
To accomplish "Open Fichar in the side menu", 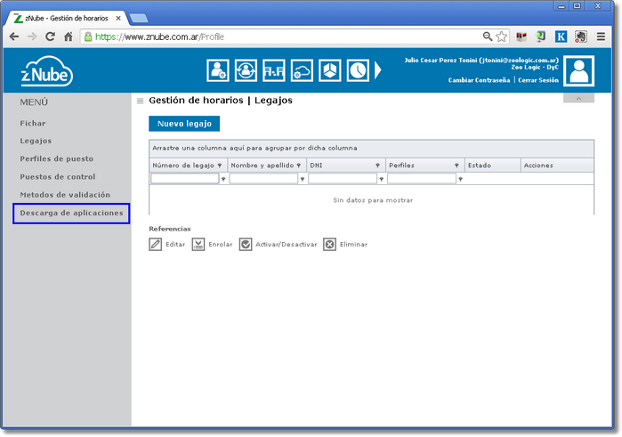I will pos(33,124).
